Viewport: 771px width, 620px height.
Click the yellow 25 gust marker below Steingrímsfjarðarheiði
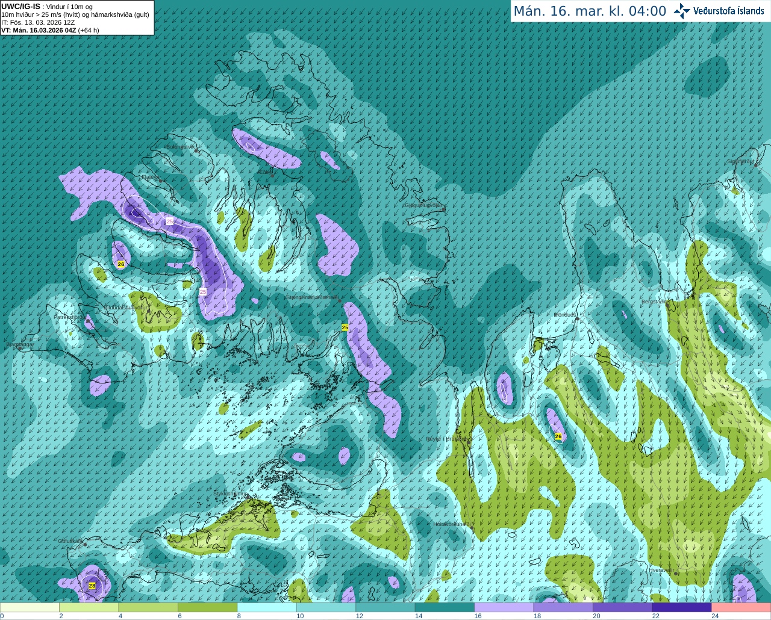(345, 327)
